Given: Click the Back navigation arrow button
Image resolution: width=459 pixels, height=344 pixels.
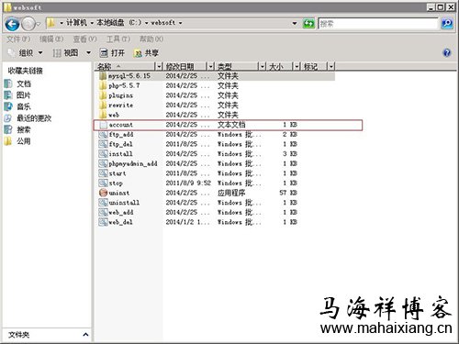Looking at the screenshot, I should 12,24.
